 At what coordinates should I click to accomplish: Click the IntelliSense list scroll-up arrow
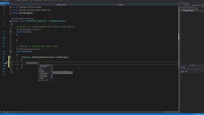(52, 65)
